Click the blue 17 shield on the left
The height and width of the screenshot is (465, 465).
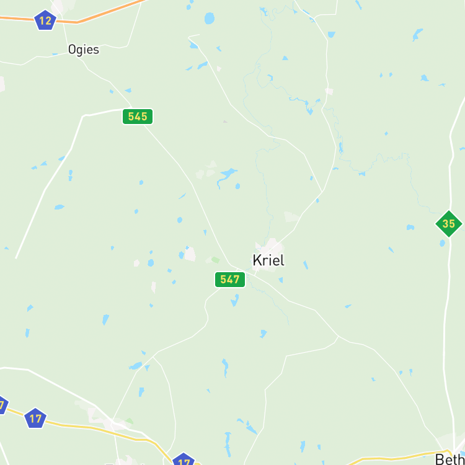point(35,418)
